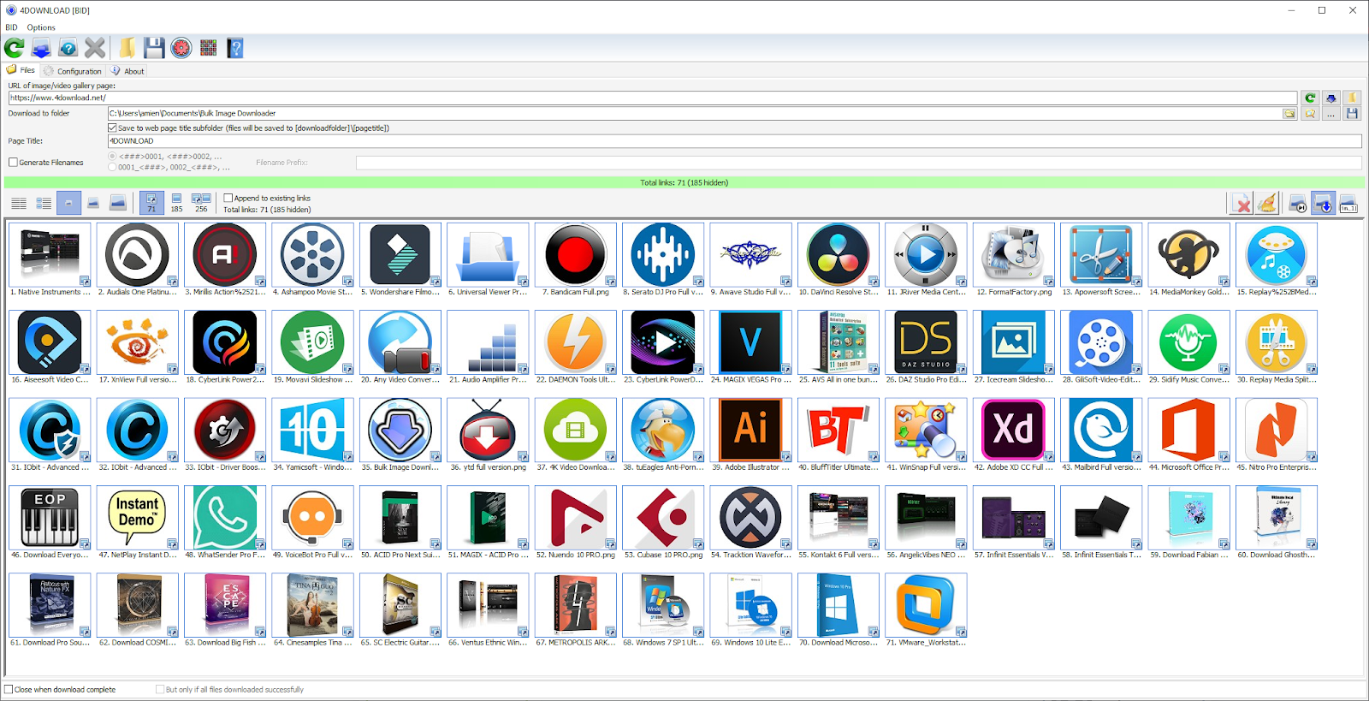Screen dimensions: 1369x701
Task: Click the Filename Prefix input field
Action: pos(858,163)
